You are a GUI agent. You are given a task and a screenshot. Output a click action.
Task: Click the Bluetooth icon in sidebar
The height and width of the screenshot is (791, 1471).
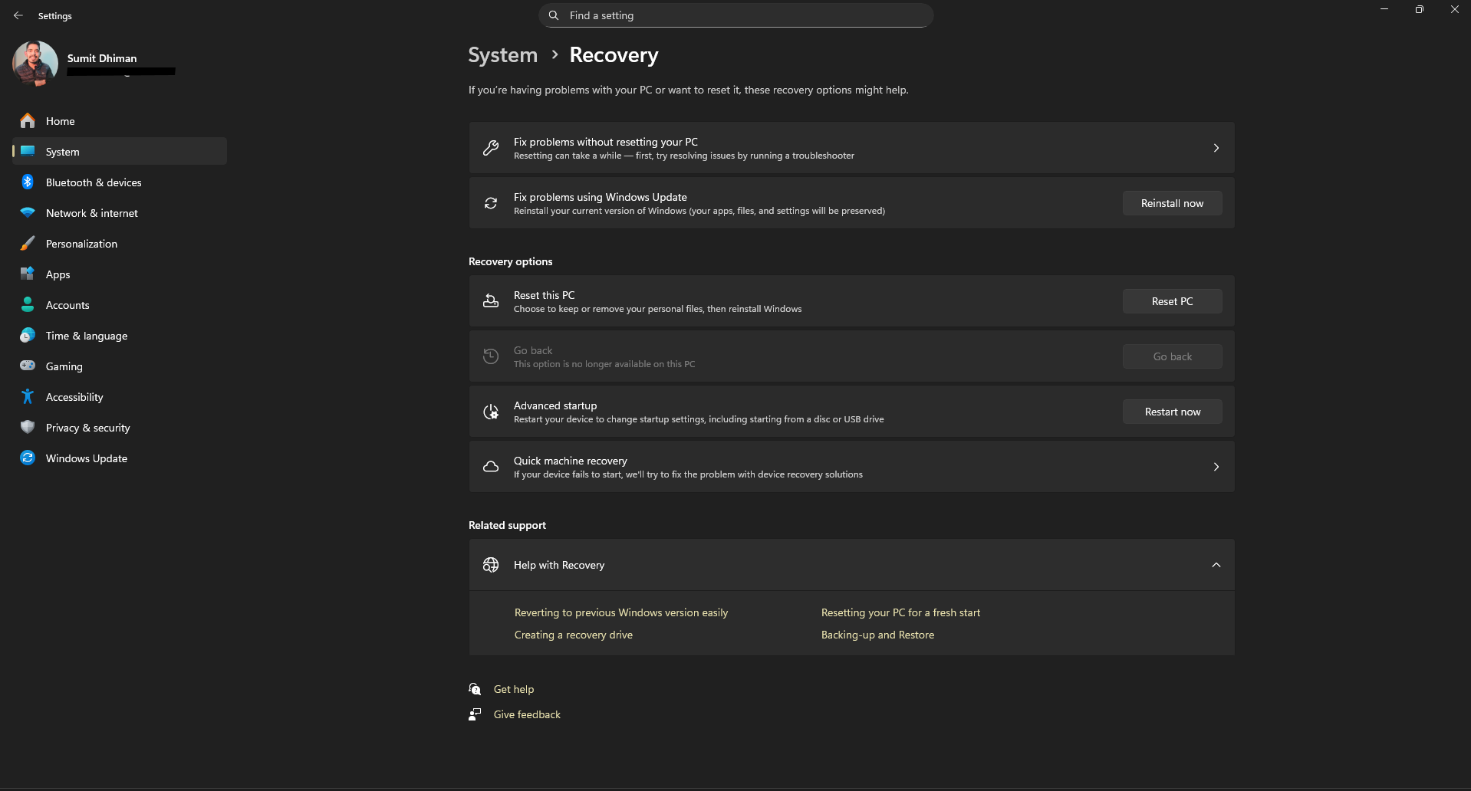28,182
